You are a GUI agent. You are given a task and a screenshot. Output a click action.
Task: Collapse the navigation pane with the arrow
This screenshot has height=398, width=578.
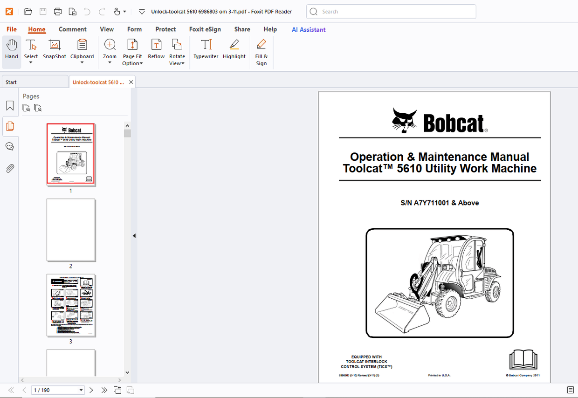tap(134, 236)
